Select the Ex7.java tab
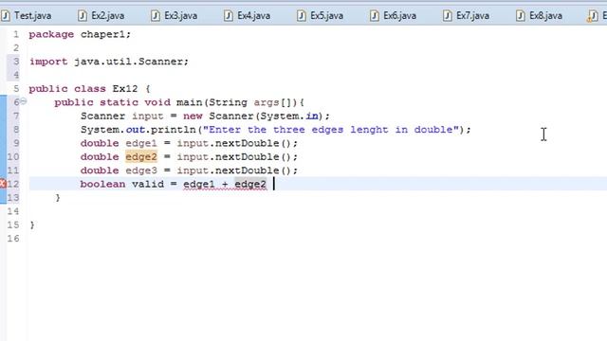607x341 pixels. 467,16
